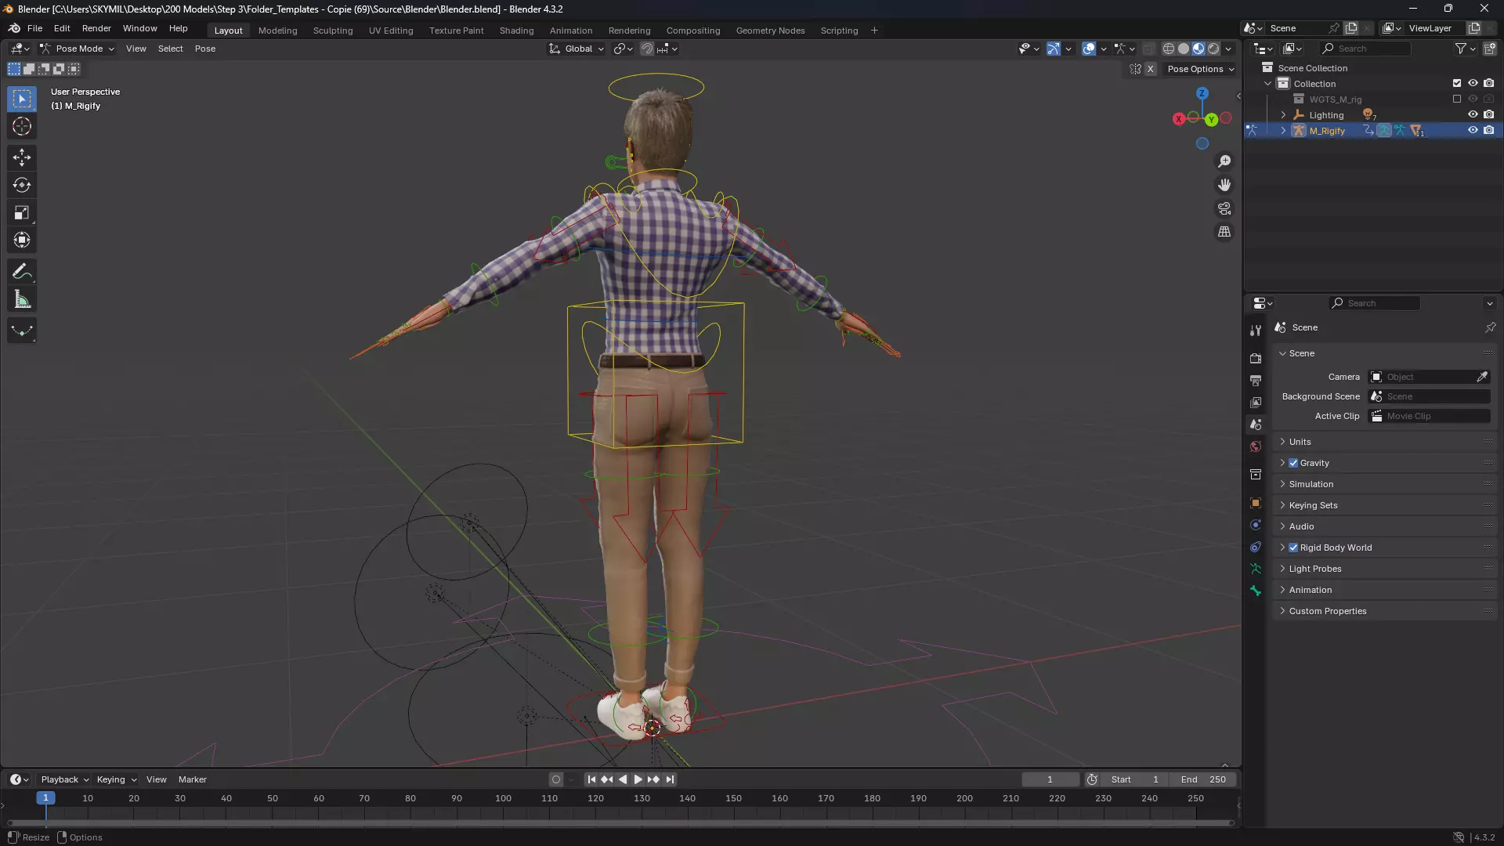
Task: Hide M_Rigify in viewport via eye icon
Action: click(x=1473, y=130)
